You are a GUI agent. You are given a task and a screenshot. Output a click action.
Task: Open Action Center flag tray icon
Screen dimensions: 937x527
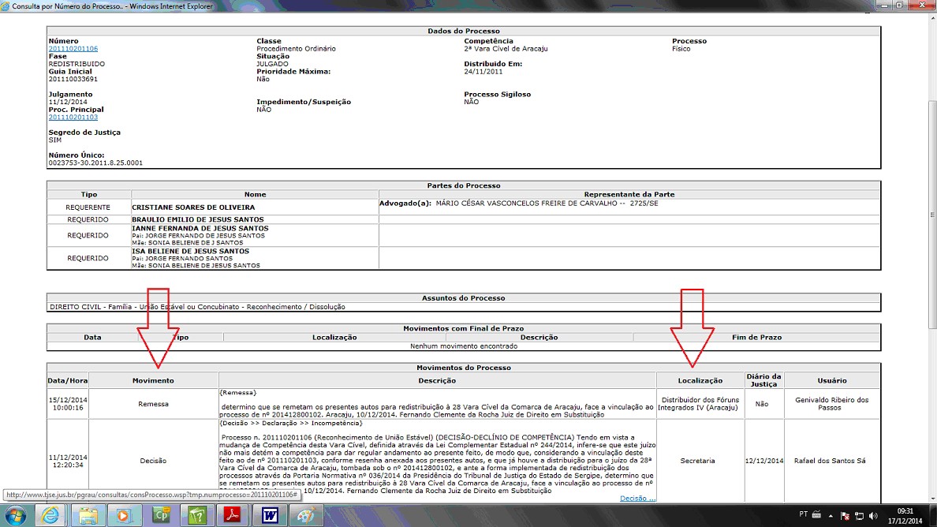pyautogui.click(x=843, y=516)
